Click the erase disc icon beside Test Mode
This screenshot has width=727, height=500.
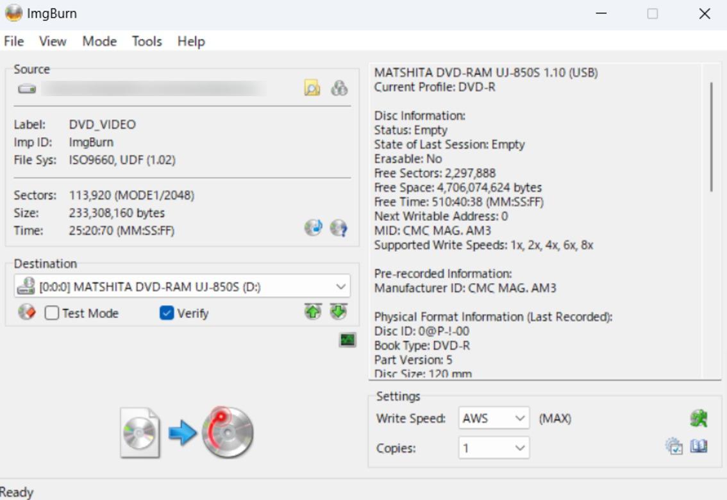point(27,313)
